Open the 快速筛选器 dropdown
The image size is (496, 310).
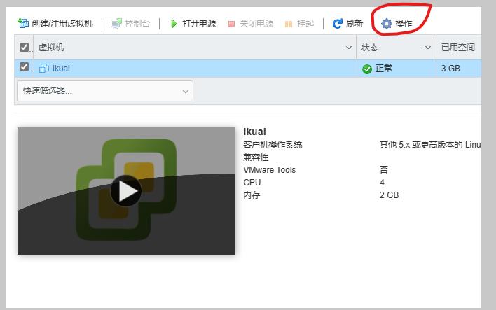105,91
